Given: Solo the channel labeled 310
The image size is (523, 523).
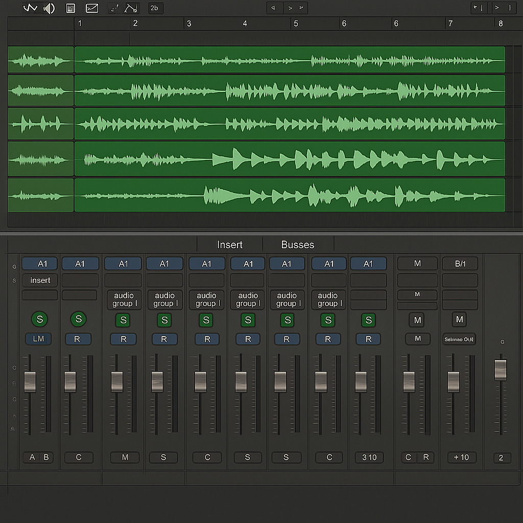Looking at the screenshot, I should click(369, 320).
